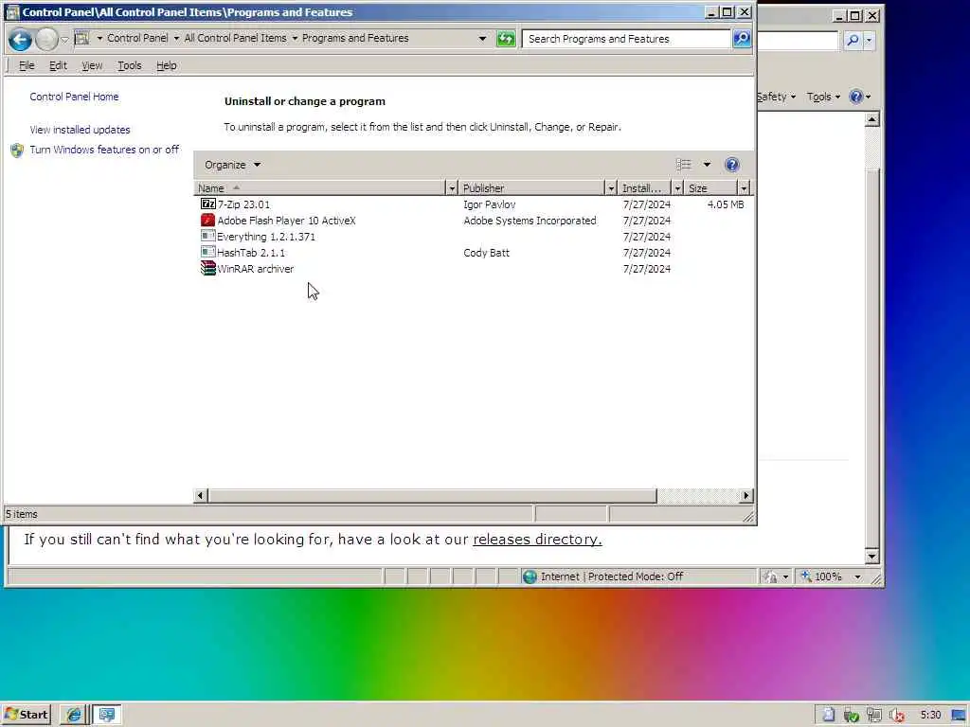
Task: Click the IE page scroll up arrow
Action: [x=871, y=118]
